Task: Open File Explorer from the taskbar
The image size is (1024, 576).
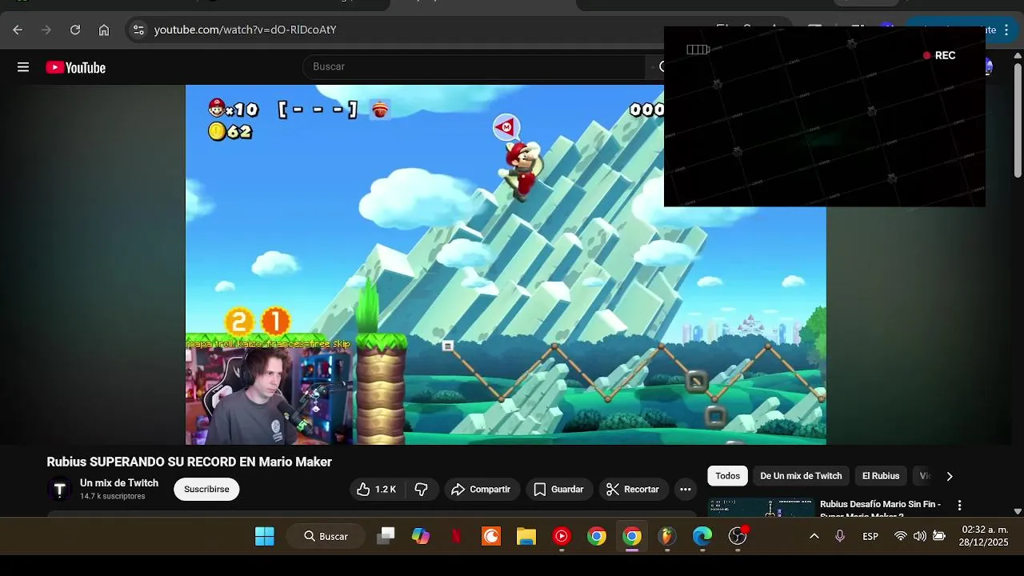Action: pos(526,536)
